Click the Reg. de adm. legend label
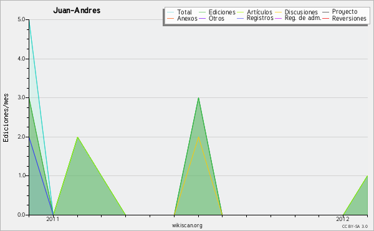 tap(303, 18)
